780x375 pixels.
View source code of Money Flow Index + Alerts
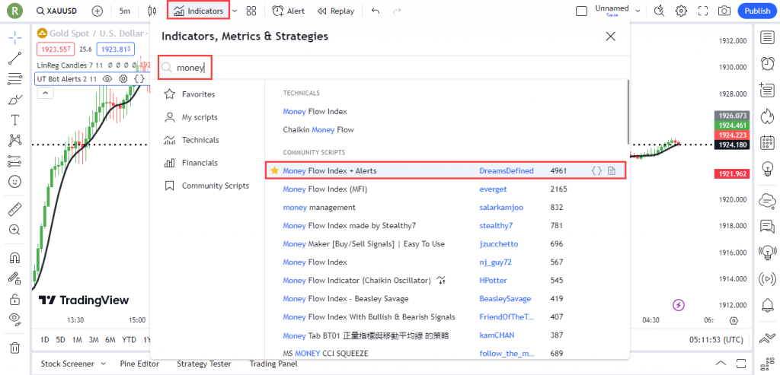point(596,171)
